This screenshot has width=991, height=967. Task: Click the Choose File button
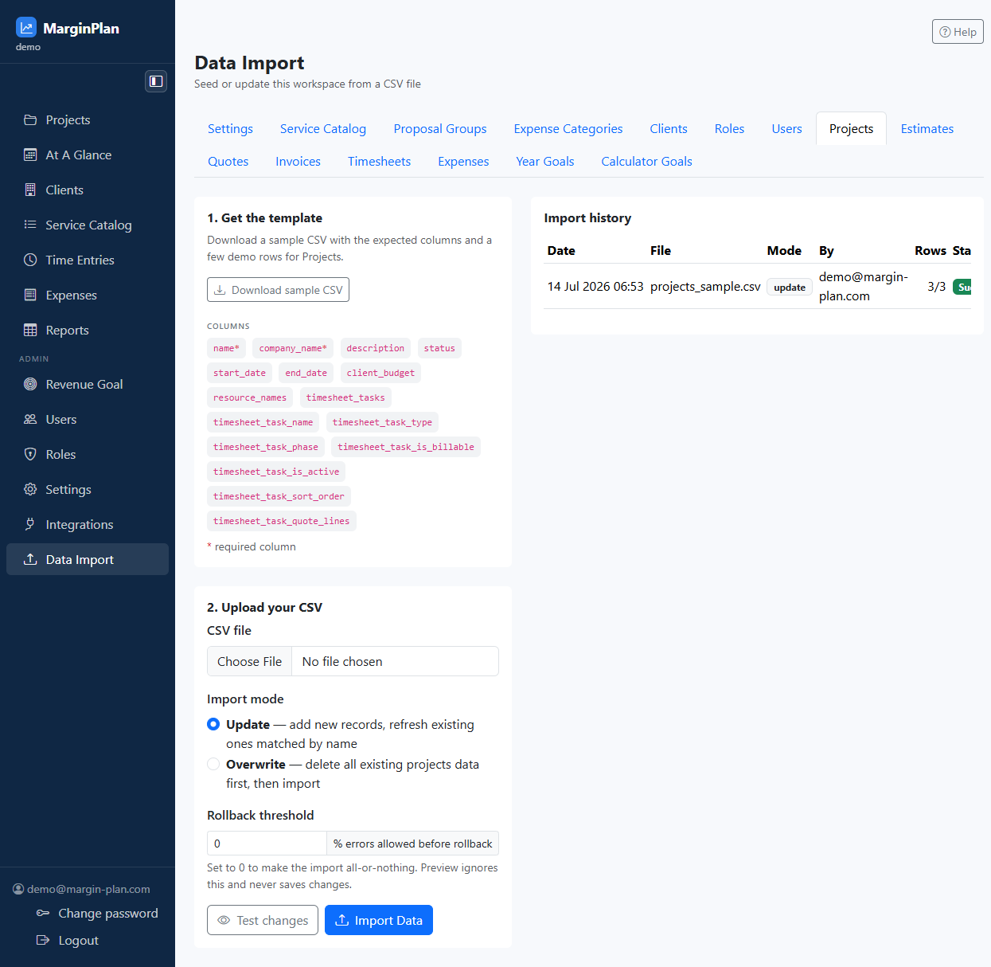pyautogui.click(x=250, y=661)
